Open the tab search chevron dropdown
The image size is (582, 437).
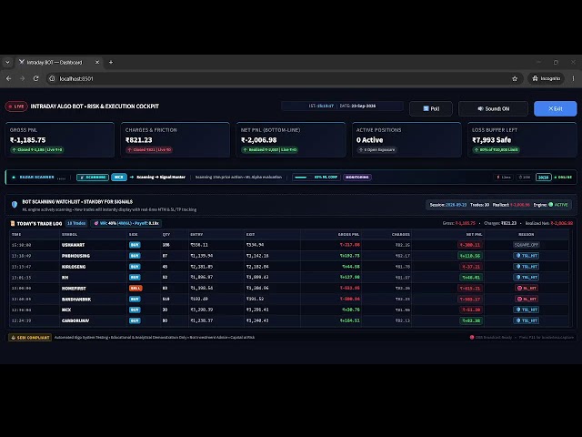click(x=7, y=63)
